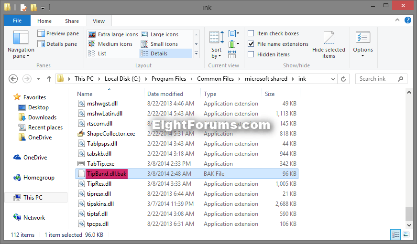Open the address bar history dropdown
Screen dimensions: 417x244
[x=333, y=79]
